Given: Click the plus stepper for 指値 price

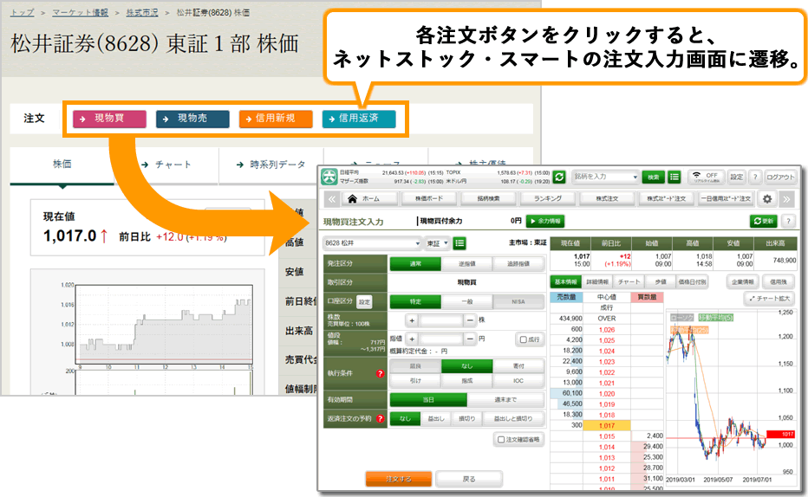Looking at the screenshot, I should tap(412, 339).
